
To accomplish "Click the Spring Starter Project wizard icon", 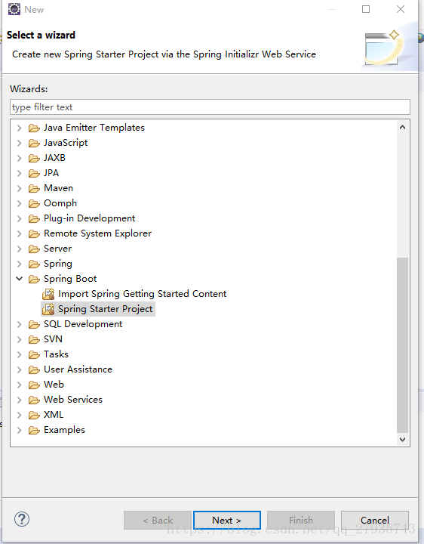I will coord(48,309).
